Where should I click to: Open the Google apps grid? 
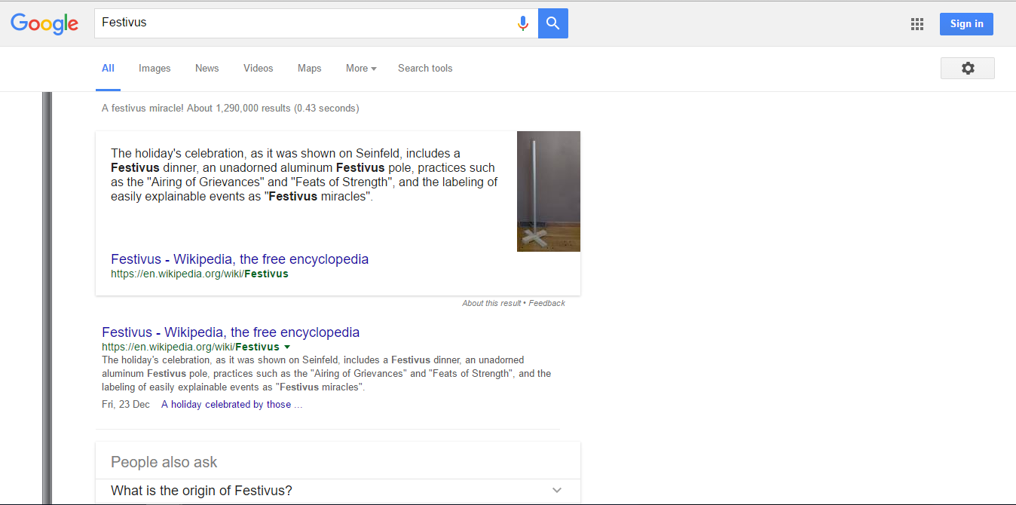917,24
